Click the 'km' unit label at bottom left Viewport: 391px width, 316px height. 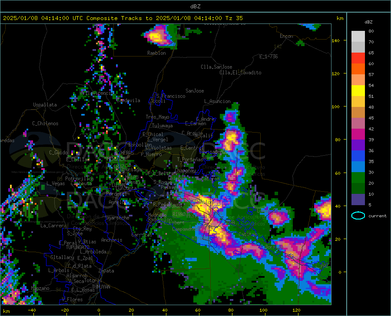(6, 311)
